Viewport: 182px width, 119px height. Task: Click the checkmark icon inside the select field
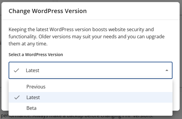pyautogui.click(x=17, y=70)
